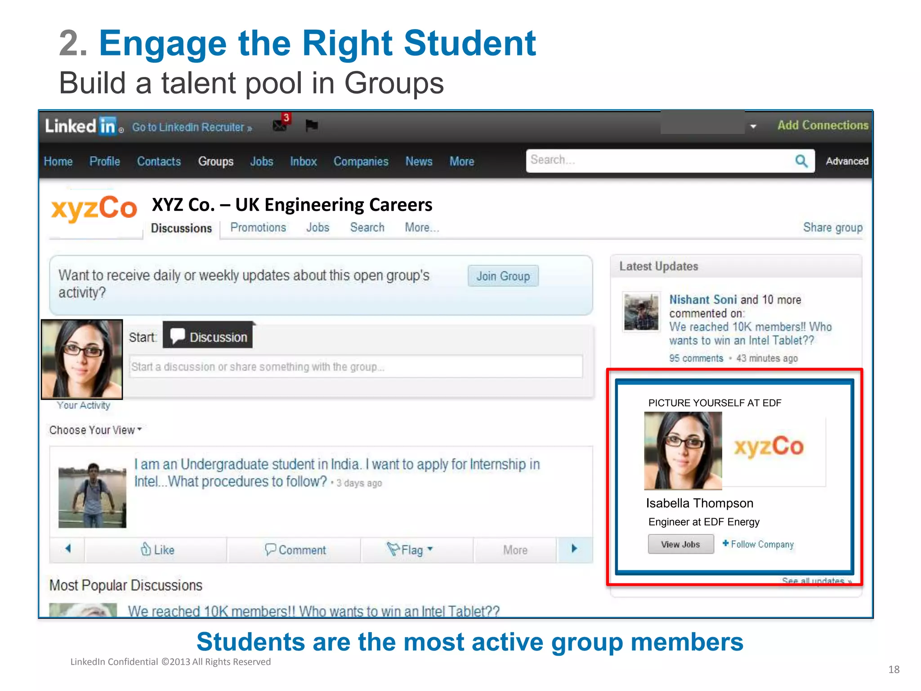Open Groups in the navigation bar
The image size is (921, 691).
(216, 162)
